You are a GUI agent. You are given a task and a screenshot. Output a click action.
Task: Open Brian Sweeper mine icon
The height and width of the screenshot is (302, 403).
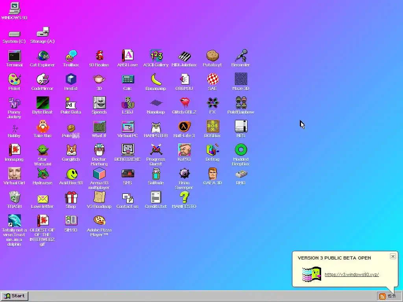[184, 173]
